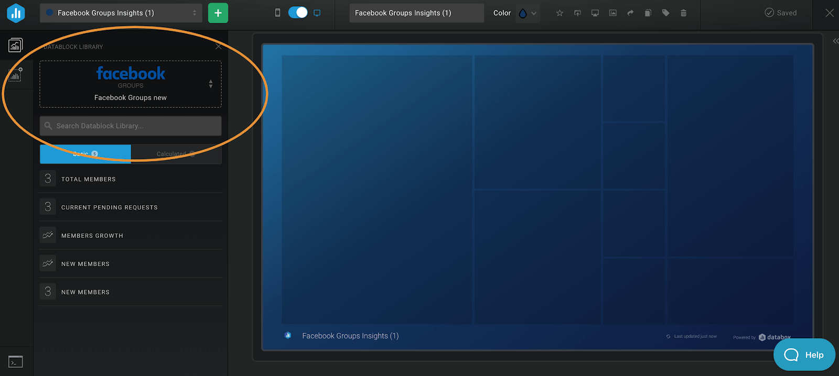Open the Facebook Groups Insights databoard dropdown

121,13
